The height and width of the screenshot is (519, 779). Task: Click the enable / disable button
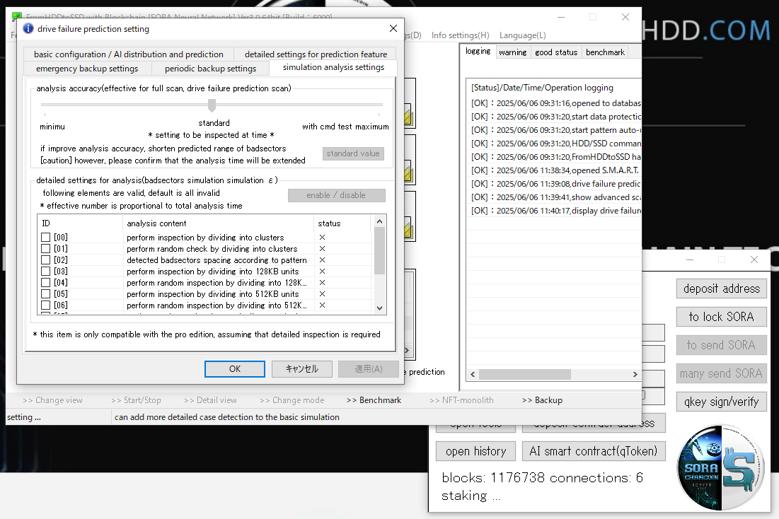pos(336,195)
